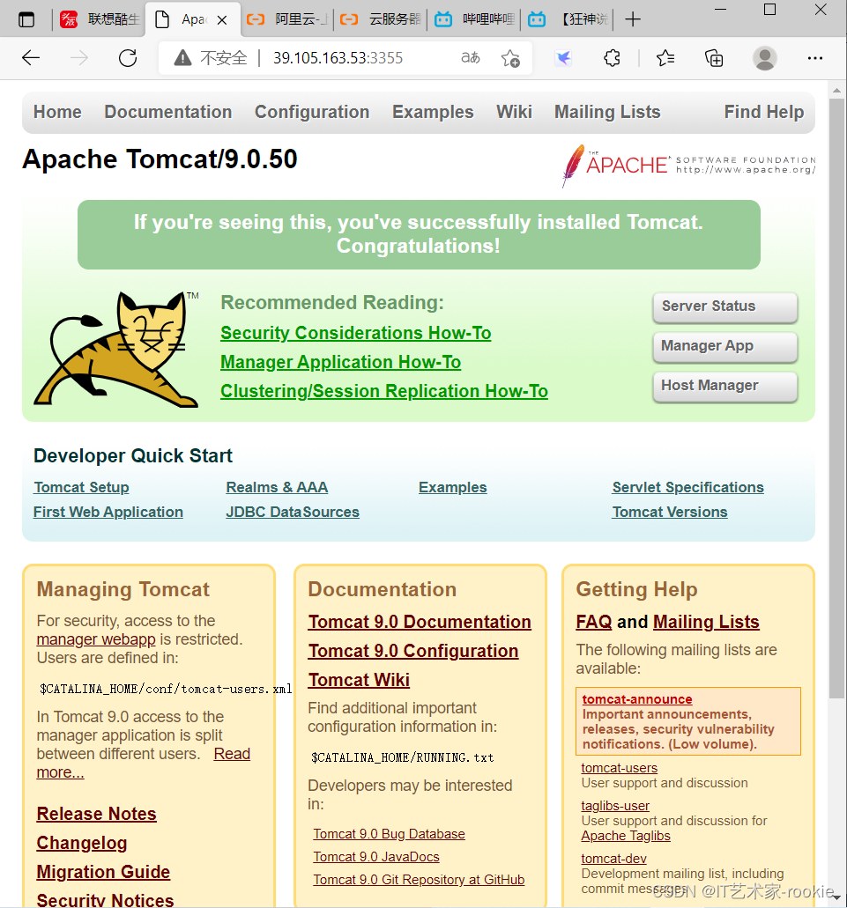Click the tomcat-announce mailing list link

point(637,699)
